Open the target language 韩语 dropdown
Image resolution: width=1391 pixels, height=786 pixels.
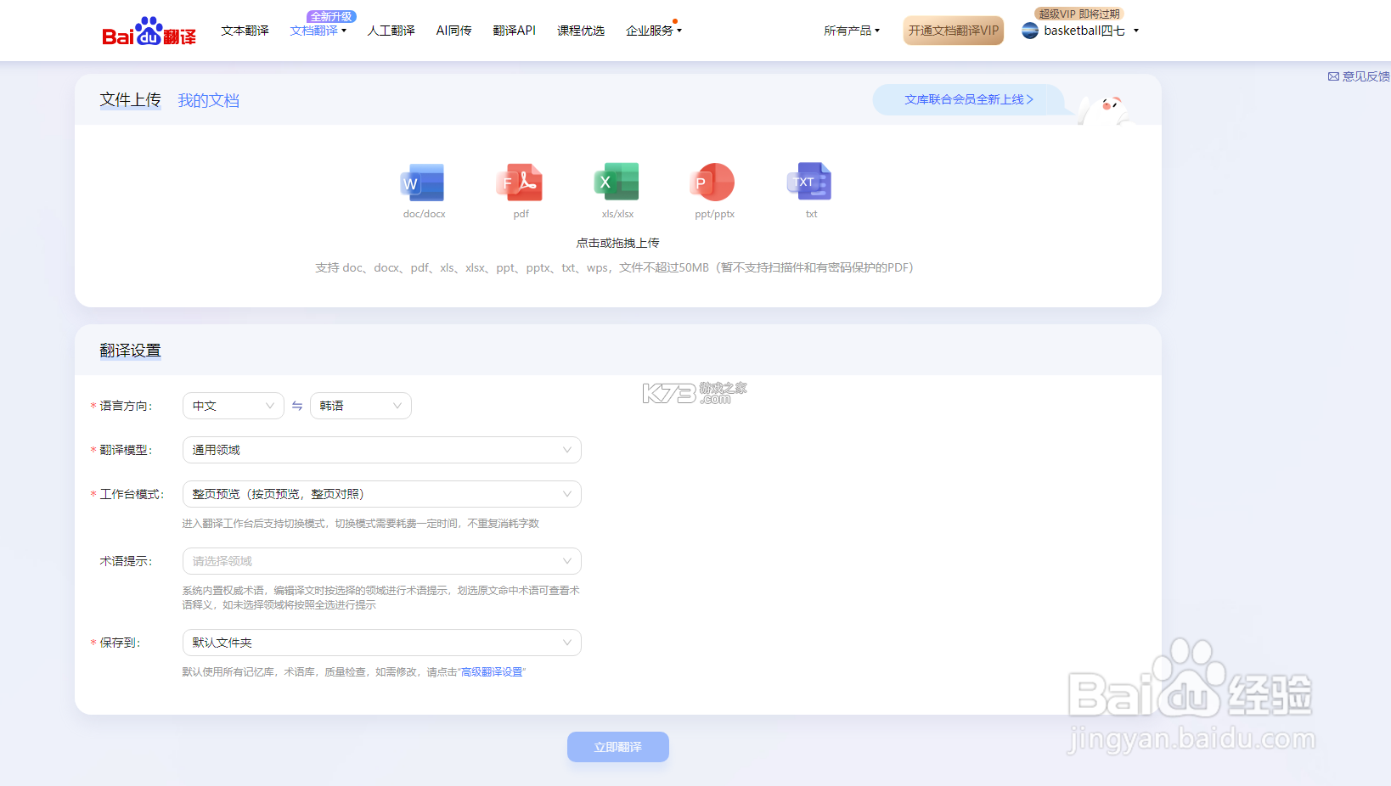click(x=361, y=406)
